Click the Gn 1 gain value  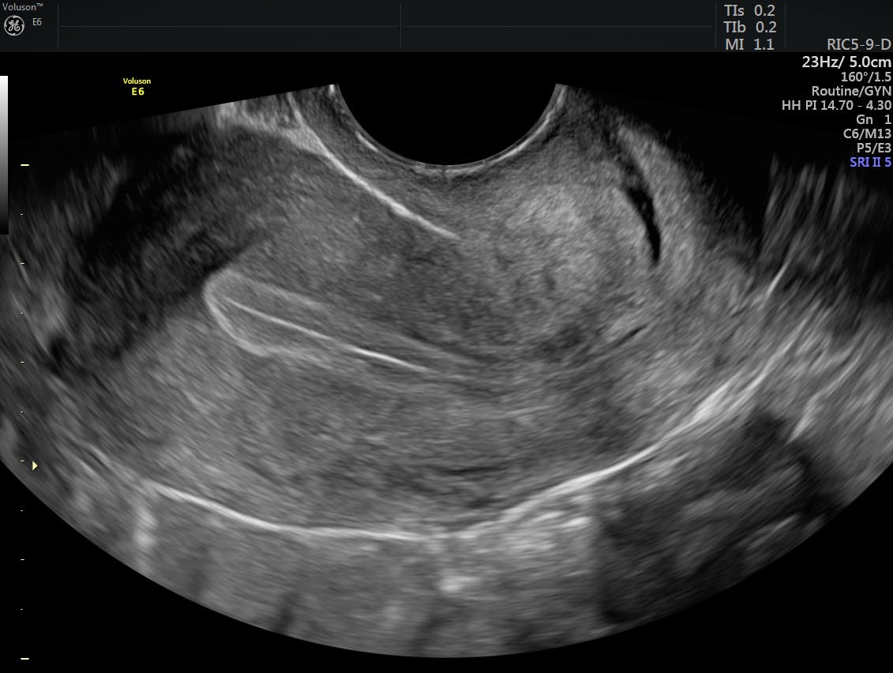click(876, 119)
